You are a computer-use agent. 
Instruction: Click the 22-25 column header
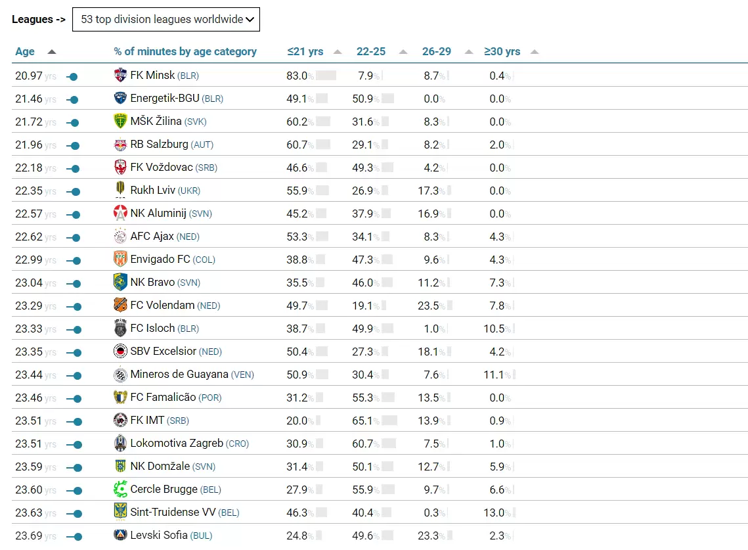click(x=370, y=52)
